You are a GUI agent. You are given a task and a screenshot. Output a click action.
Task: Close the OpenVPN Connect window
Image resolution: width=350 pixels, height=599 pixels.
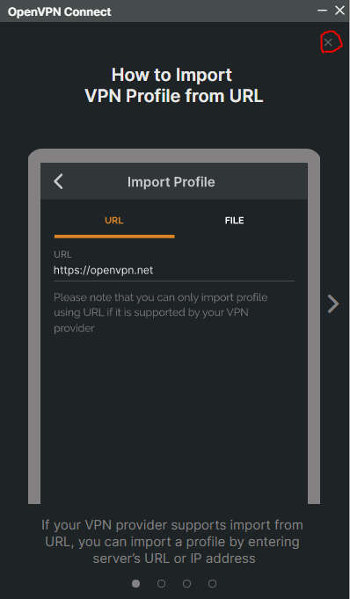(339, 11)
